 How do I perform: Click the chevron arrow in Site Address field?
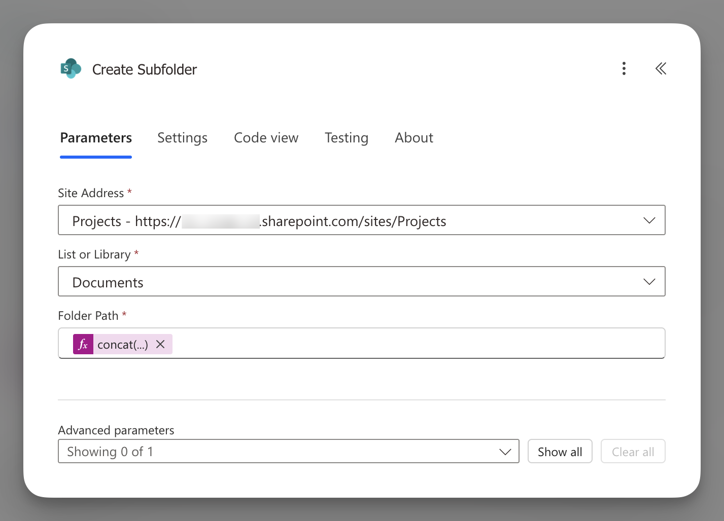[649, 220]
